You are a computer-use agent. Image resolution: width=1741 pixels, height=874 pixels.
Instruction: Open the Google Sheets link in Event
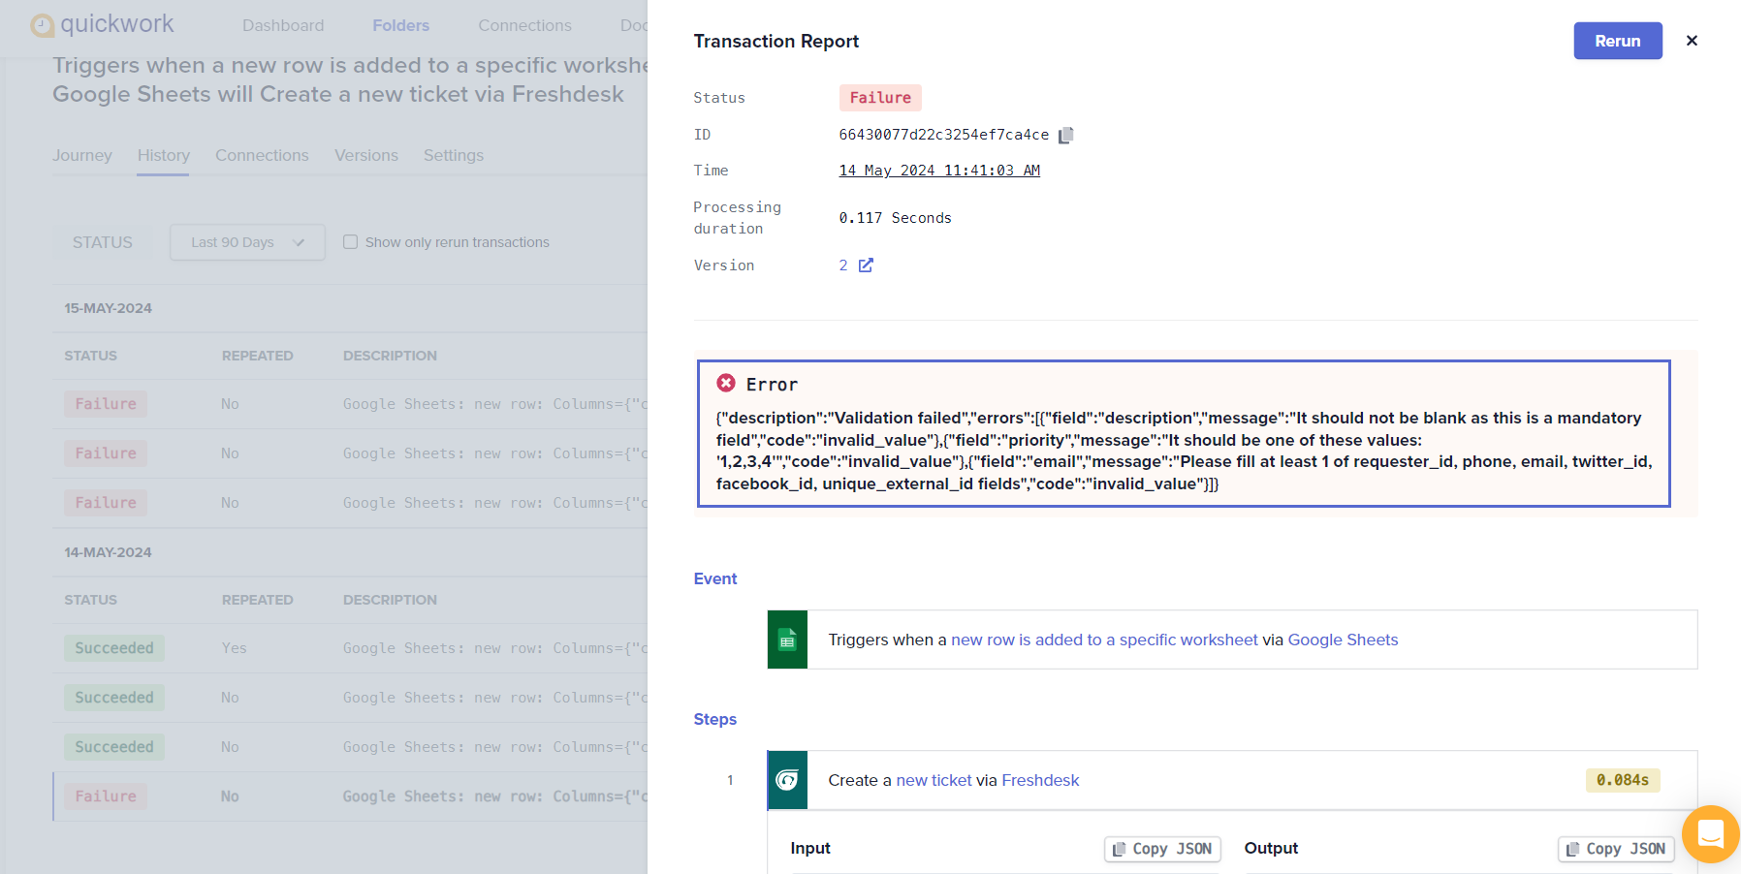tap(1343, 640)
